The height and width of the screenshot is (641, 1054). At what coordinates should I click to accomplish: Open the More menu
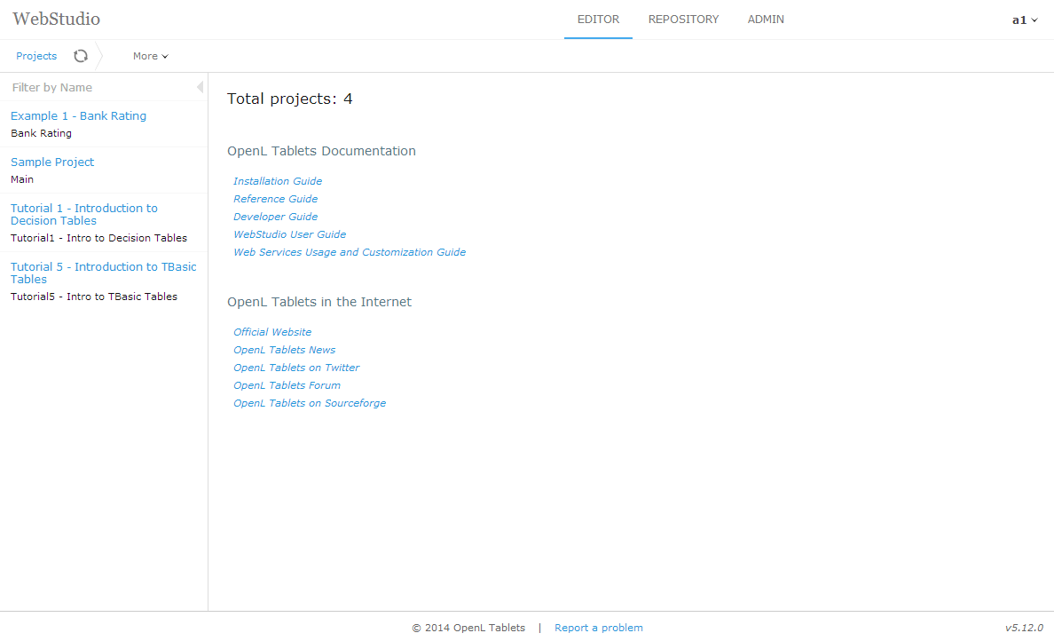coord(145,55)
